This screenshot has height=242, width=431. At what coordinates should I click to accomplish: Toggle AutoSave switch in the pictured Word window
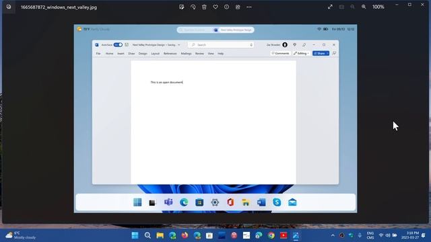click(118, 45)
